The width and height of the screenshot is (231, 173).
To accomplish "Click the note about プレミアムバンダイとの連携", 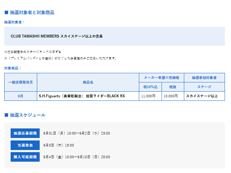I will [x=60, y=58].
